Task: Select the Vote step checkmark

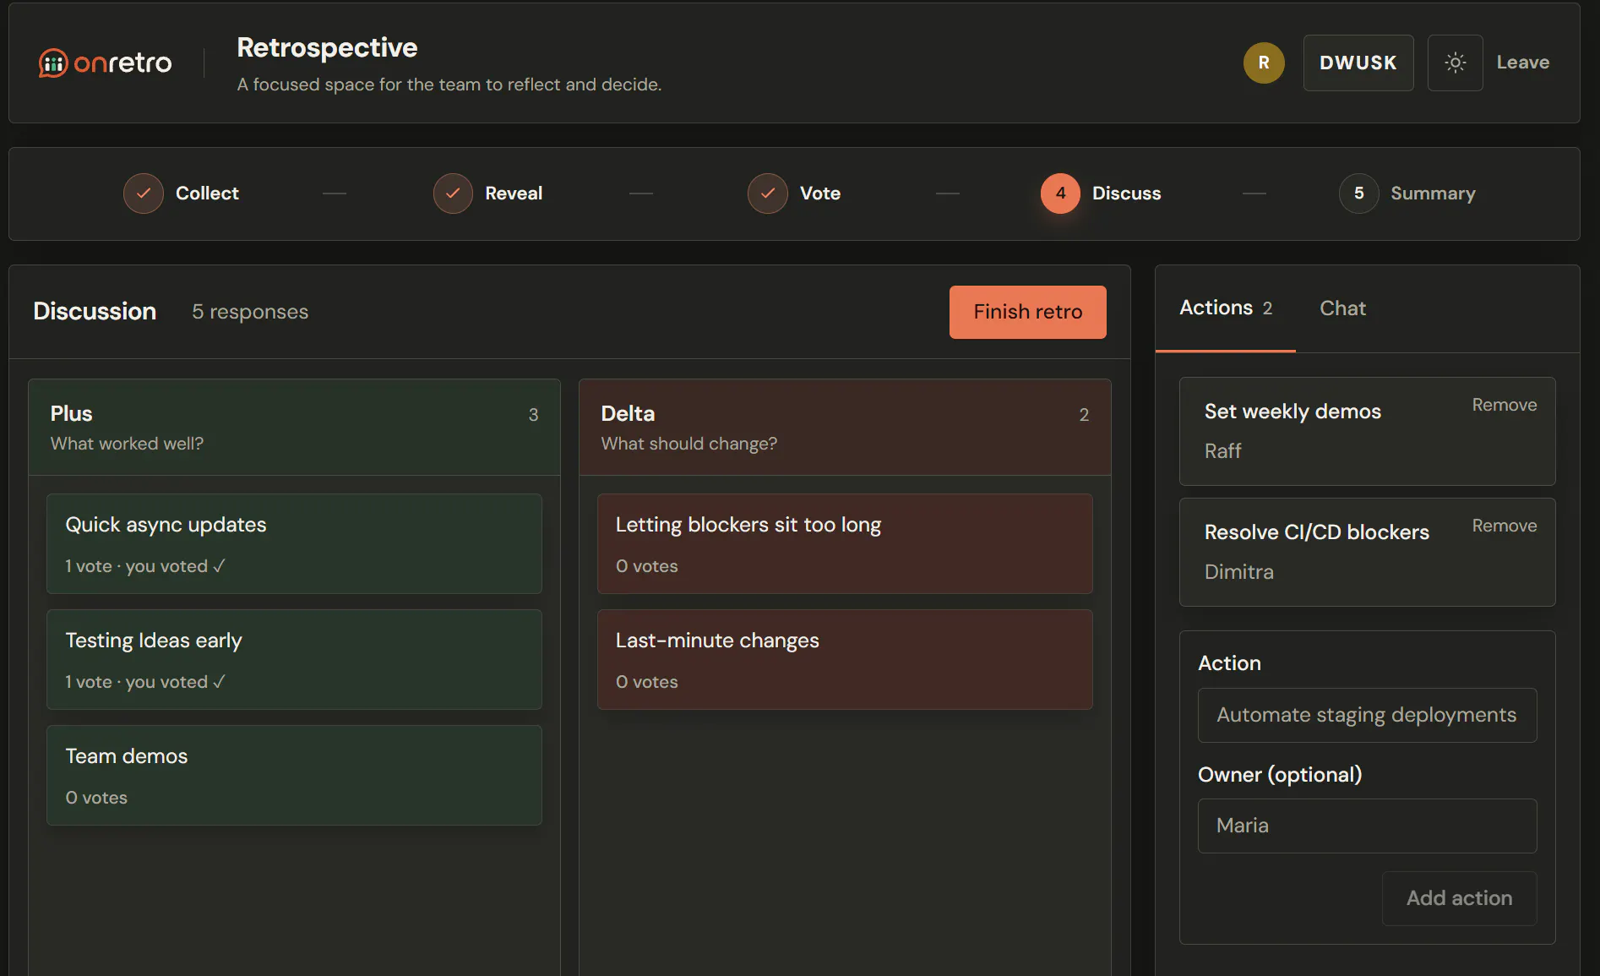Action: pyautogui.click(x=768, y=194)
